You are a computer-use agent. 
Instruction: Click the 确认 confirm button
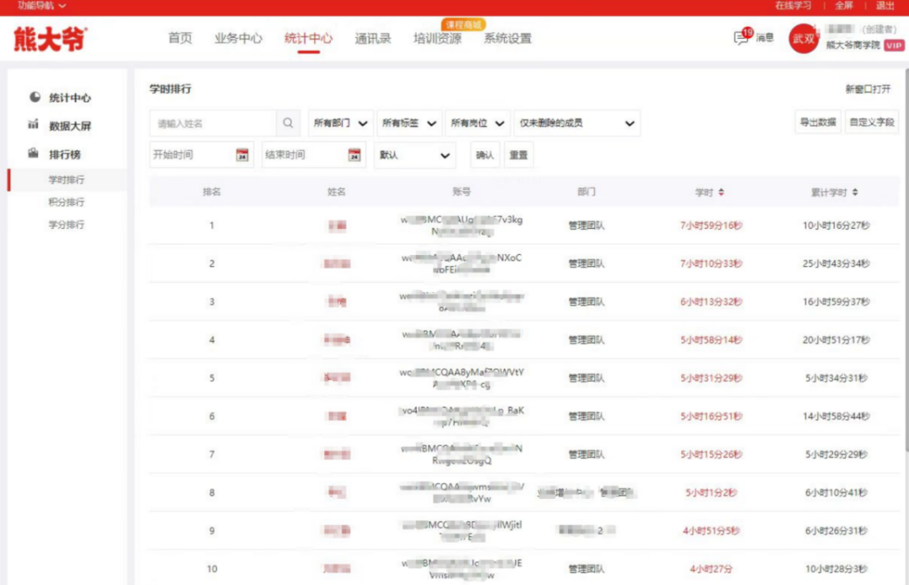(485, 155)
